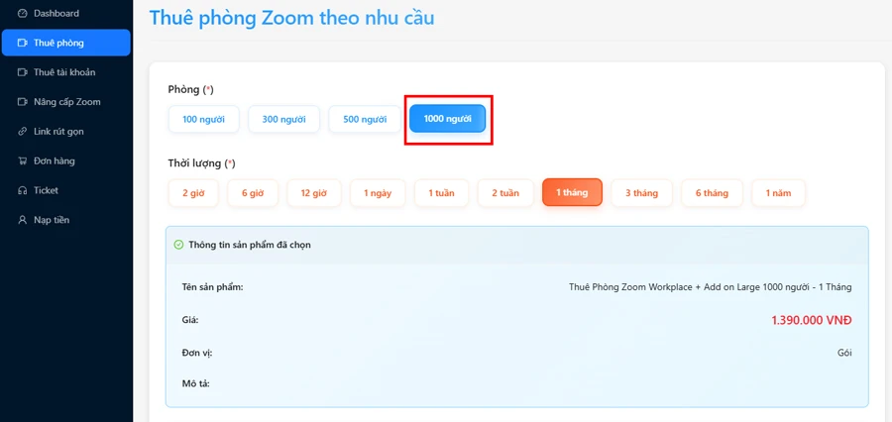Click the Dashboard gauge icon in sidebar

22,14
